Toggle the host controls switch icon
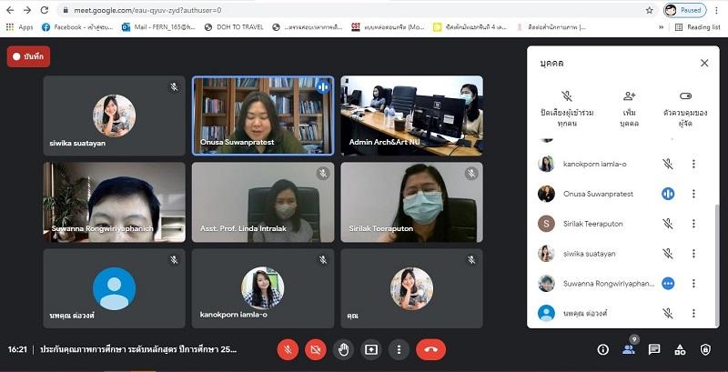The image size is (728, 372). [685, 96]
